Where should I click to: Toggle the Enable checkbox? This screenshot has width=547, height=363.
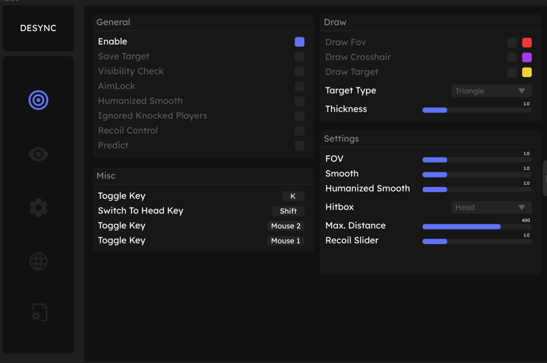tap(299, 42)
